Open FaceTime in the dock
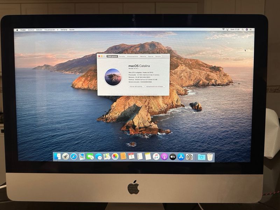280x210 pixels. point(90,156)
